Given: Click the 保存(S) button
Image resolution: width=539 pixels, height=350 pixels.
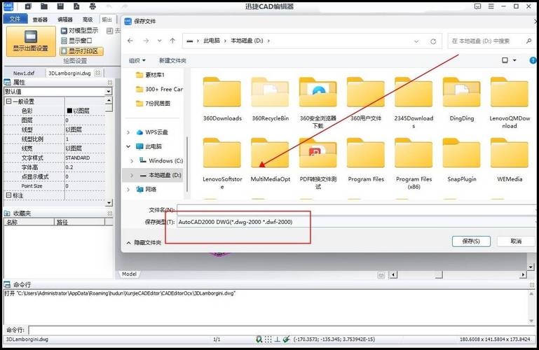Looking at the screenshot, I should (471, 241).
